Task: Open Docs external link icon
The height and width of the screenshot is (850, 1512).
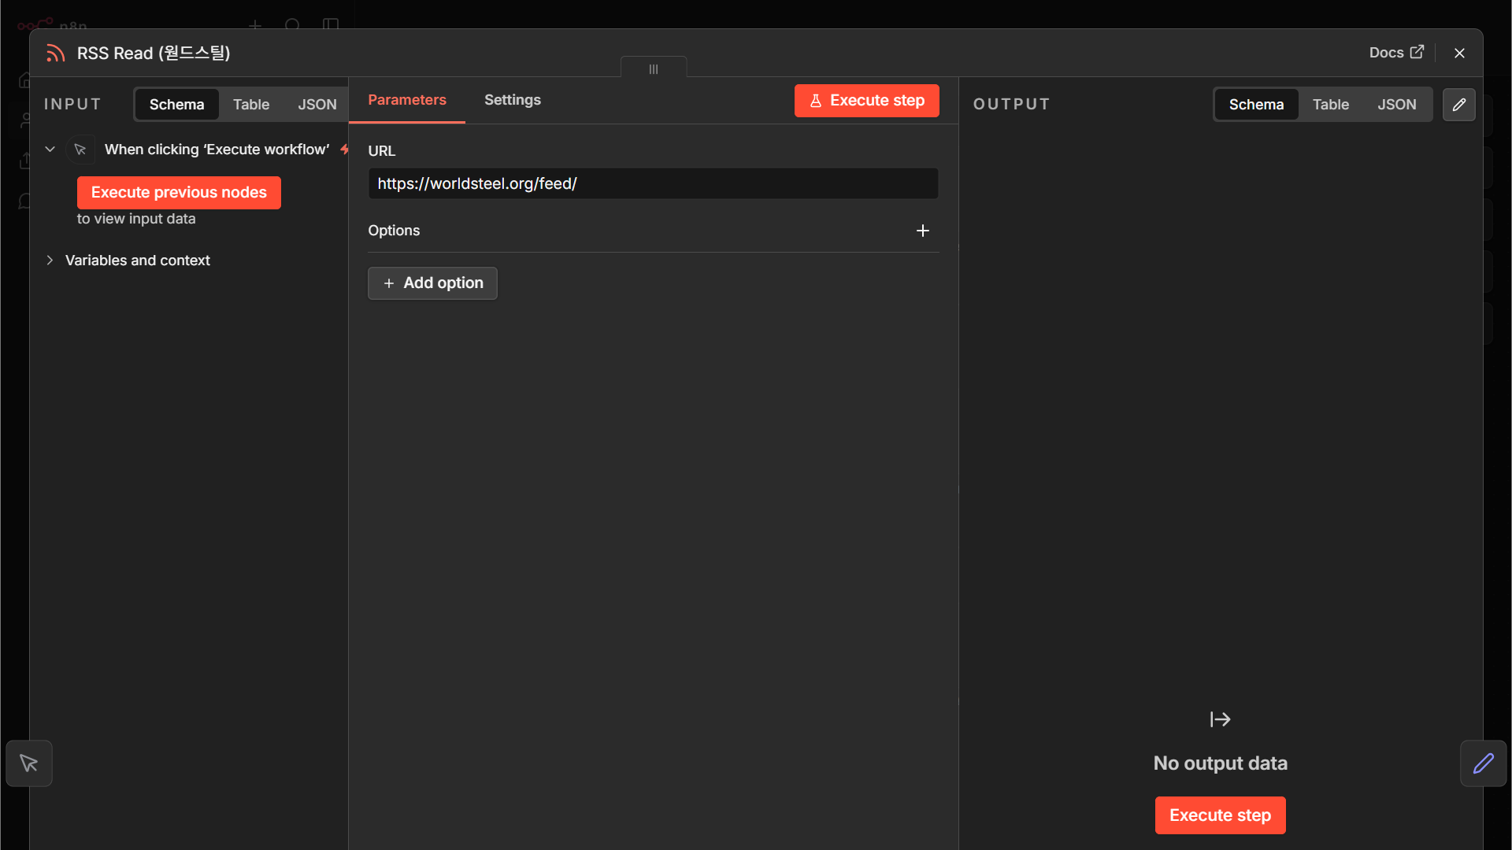Action: (x=1417, y=52)
